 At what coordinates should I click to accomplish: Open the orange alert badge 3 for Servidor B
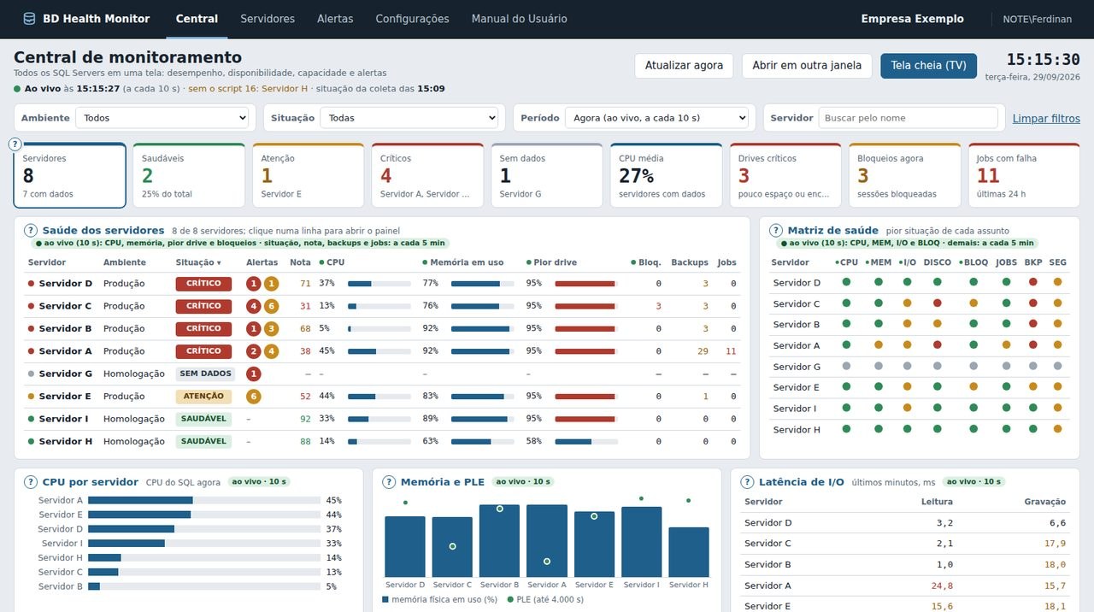point(271,329)
